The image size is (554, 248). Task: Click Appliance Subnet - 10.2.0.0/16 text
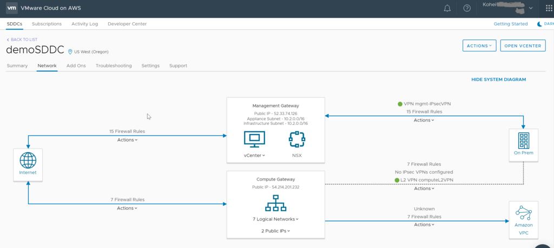(x=275, y=118)
